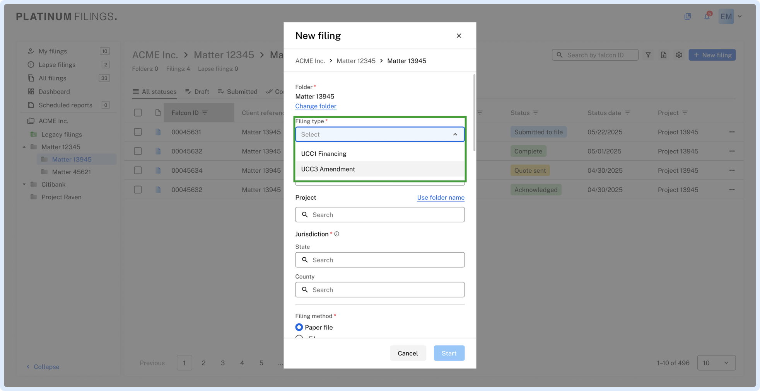The width and height of the screenshot is (760, 391).
Task: Click ACME Inc. in the dialog breadcrumb
Action: (x=310, y=61)
